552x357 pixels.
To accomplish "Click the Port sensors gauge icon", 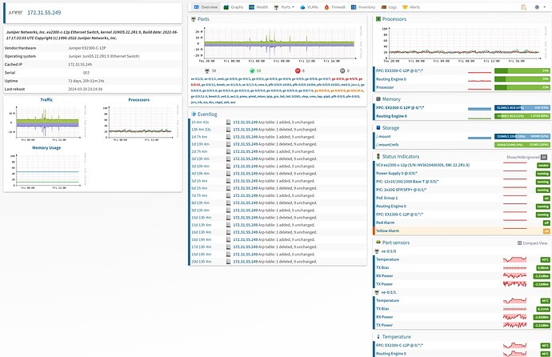I will [378, 243].
